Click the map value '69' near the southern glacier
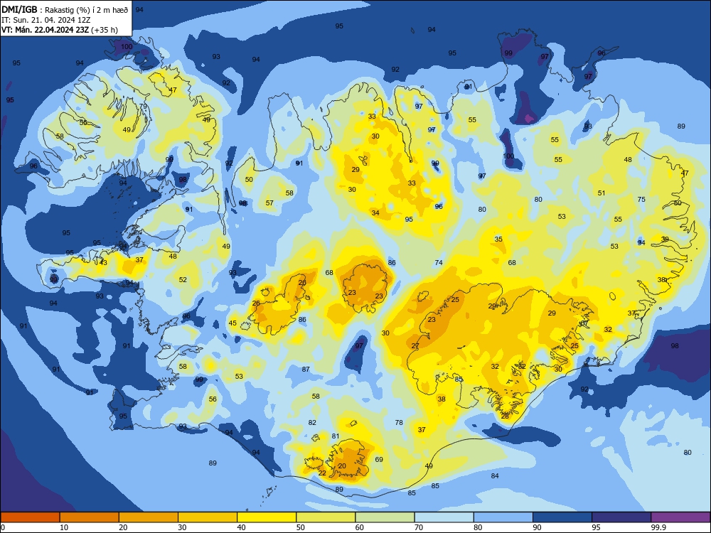Viewport: 711px width, 533px height. coord(379,460)
